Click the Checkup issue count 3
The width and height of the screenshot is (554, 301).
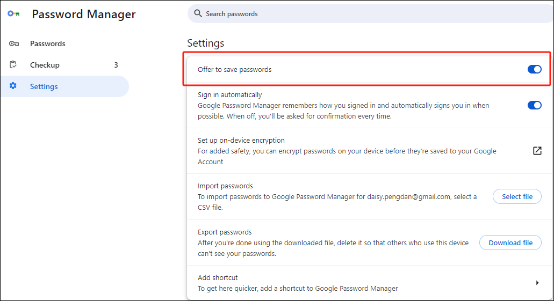[x=116, y=65]
